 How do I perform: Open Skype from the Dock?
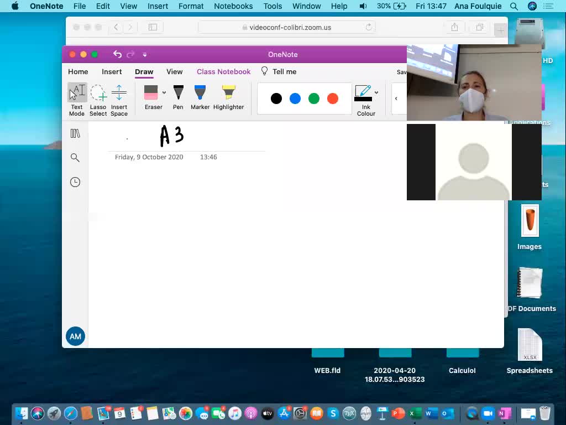coord(333,413)
